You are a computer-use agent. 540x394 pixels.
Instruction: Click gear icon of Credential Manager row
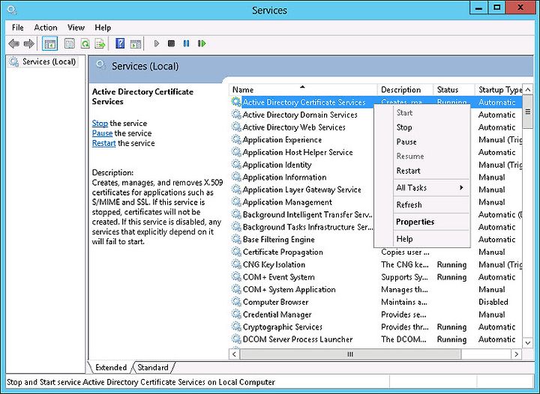click(236, 315)
